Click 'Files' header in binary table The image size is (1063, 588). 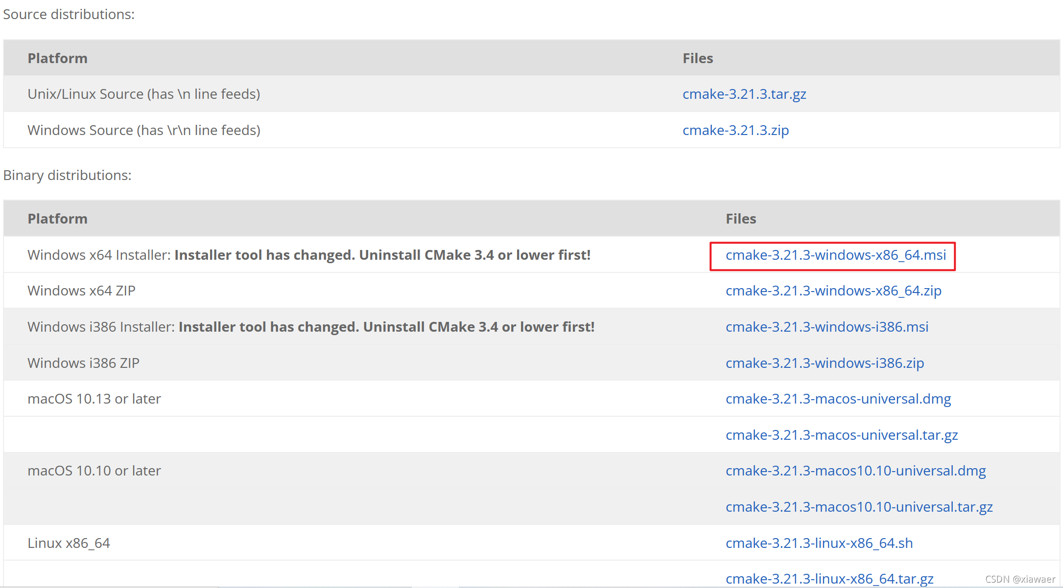pyautogui.click(x=741, y=219)
